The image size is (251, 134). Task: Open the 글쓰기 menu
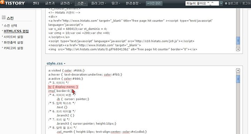50,3
